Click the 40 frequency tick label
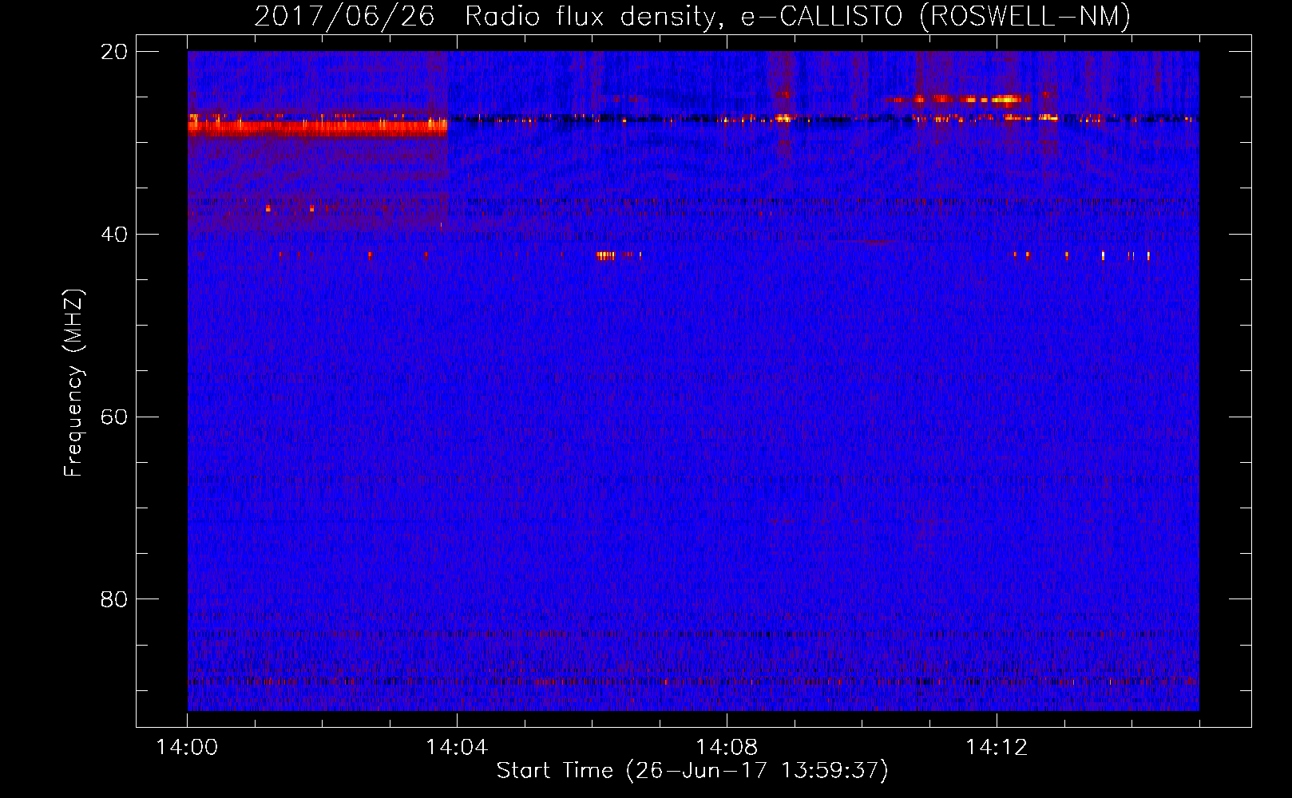 point(115,235)
